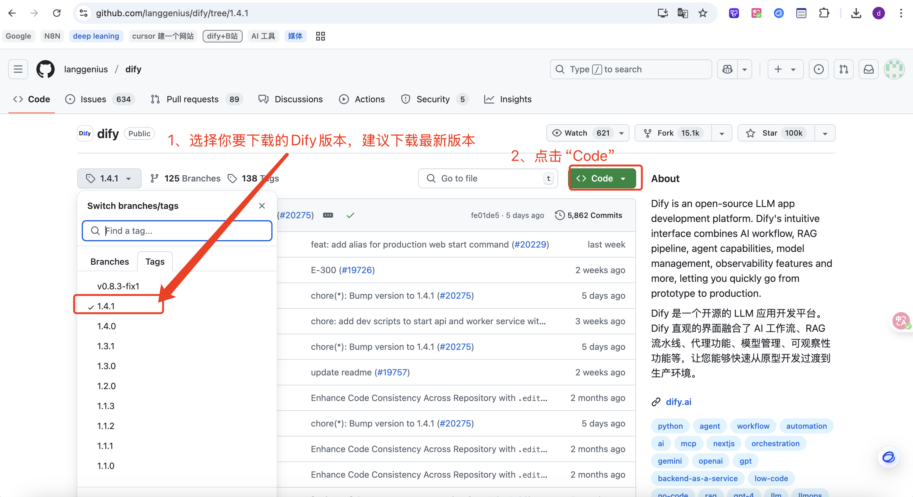Click the orchestration topic tag
The height and width of the screenshot is (497, 913).
(x=775, y=443)
